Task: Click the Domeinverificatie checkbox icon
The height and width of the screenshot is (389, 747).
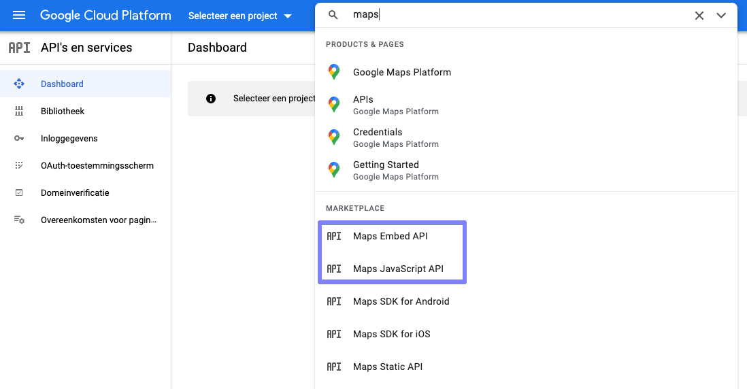Action: [x=19, y=193]
